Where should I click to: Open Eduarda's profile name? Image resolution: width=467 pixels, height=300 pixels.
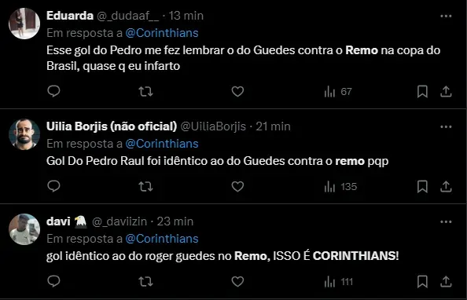pos(70,16)
